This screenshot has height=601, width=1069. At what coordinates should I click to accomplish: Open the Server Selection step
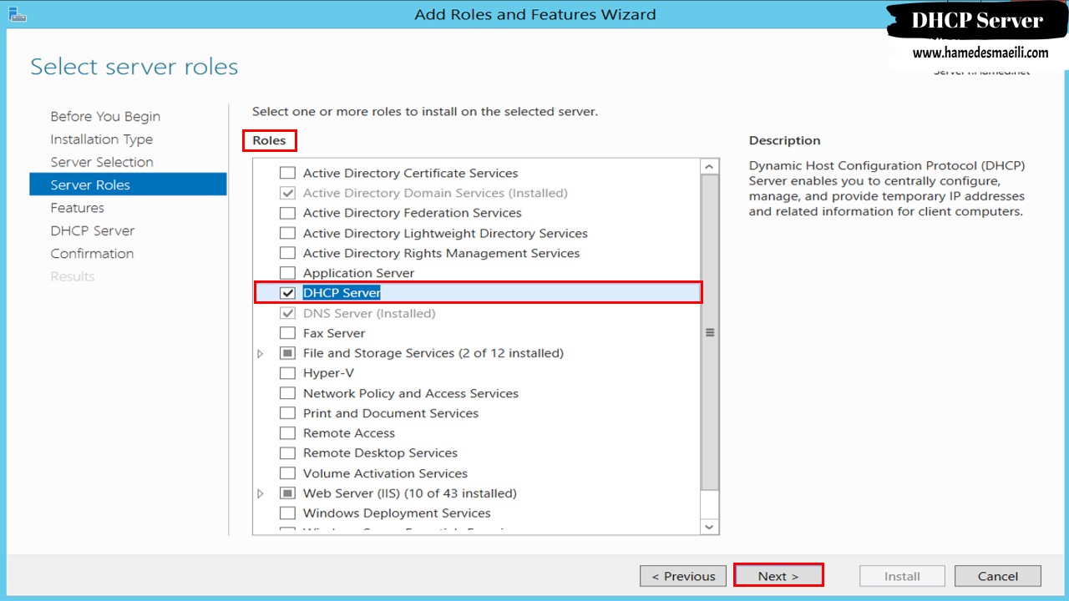pyautogui.click(x=102, y=162)
